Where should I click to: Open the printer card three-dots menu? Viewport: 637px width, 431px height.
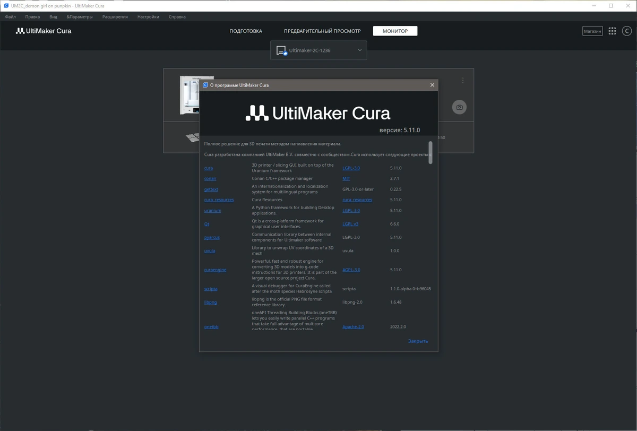(x=463, y=81)
